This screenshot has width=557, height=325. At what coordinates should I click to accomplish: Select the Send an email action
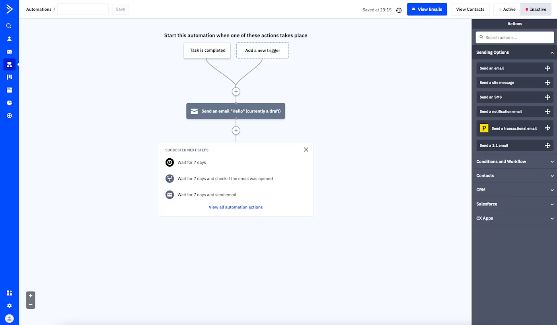515,68
